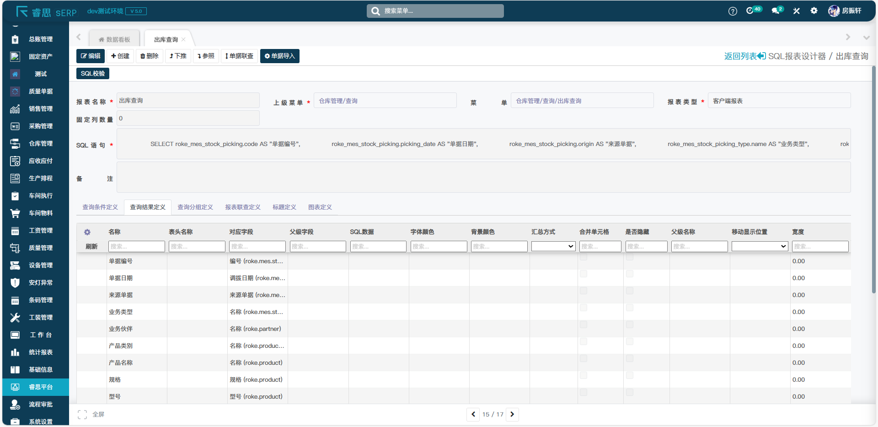This screenshot has width=878, height=427.
Task: Click the table column settings gear icon
Action: pos(87,232)
